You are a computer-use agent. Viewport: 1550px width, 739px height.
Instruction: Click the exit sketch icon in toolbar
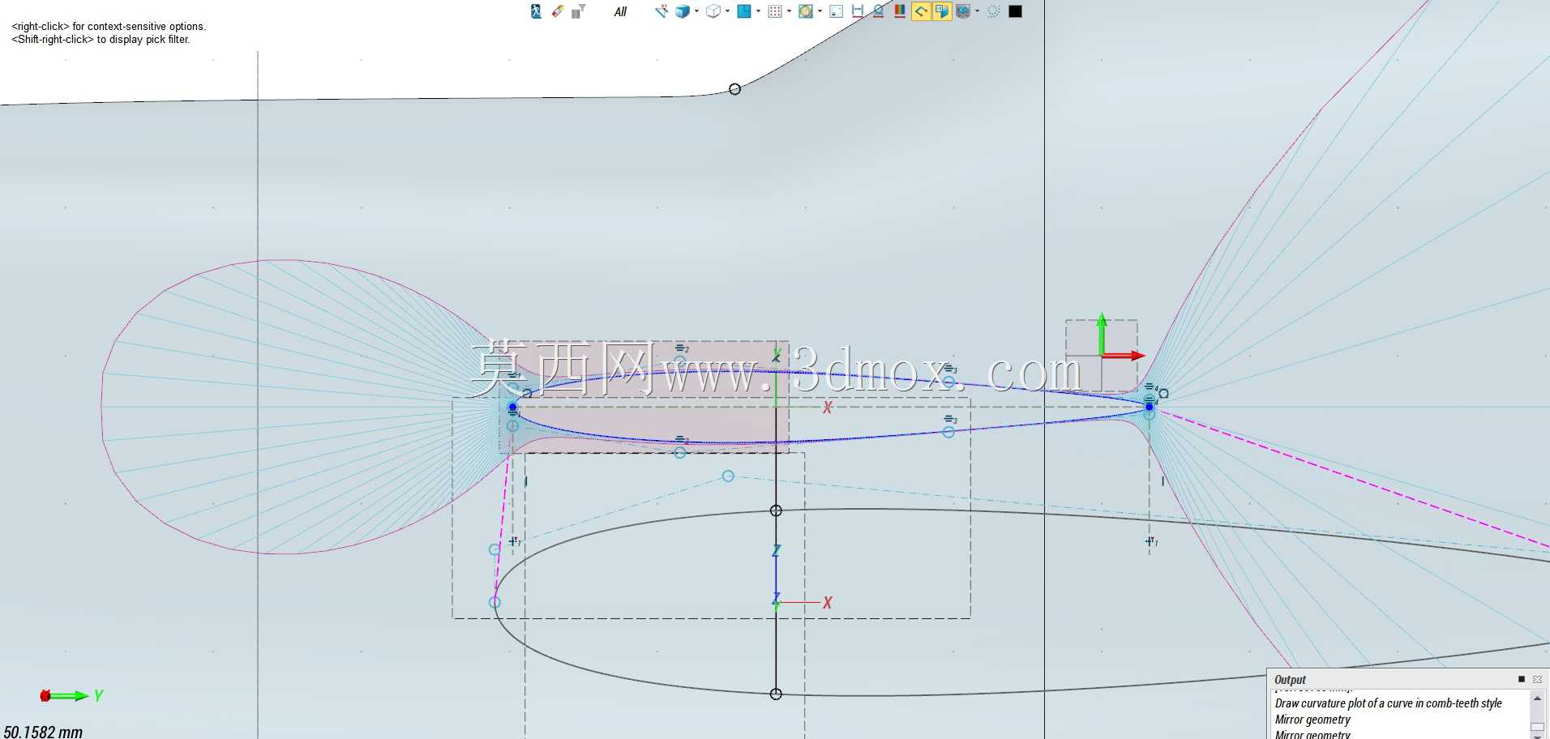(536, 11)
